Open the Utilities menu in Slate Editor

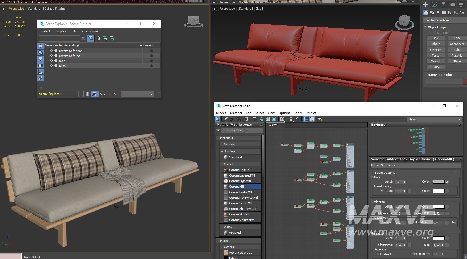(x=311, y=113)
